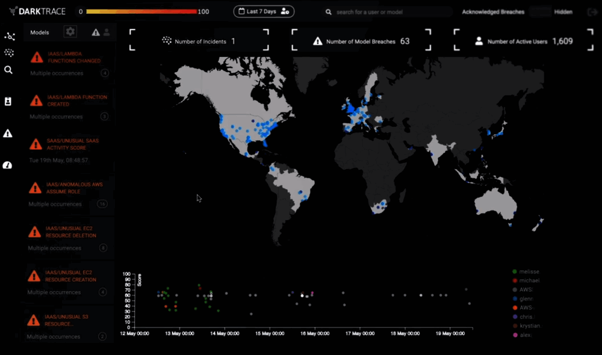Screen dimensions: 602x355
Task: Click the Number of Model Breaches counter
Action: click(x=361, y=42)
